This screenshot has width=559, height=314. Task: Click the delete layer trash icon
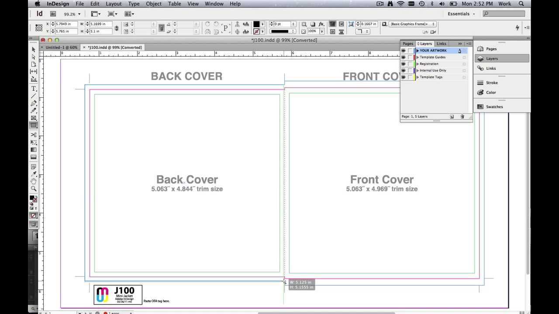[x=462, y=116]
